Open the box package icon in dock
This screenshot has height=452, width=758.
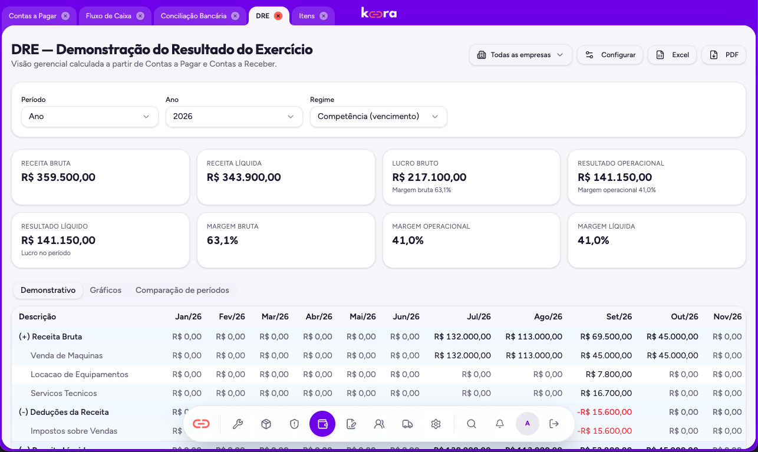click(266, 424)
